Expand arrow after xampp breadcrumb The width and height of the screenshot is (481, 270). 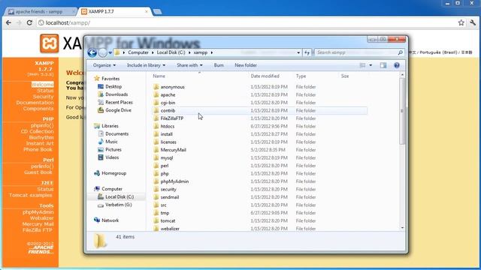point(212,52)
